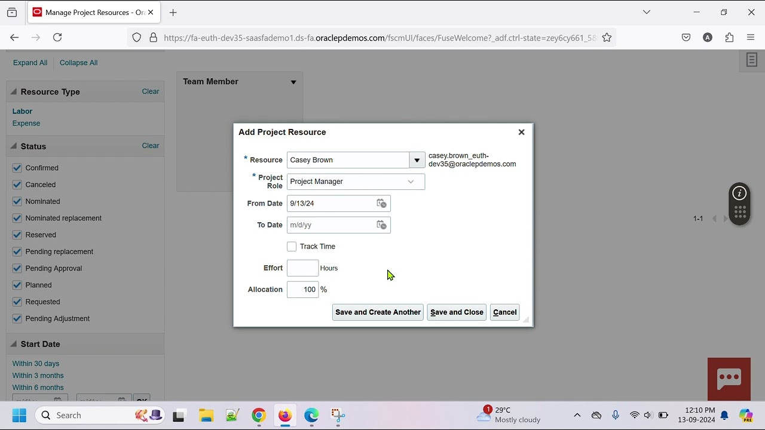Open the Extensions puzzle icon
Viewport: 765px width, 430px height.
729,38
